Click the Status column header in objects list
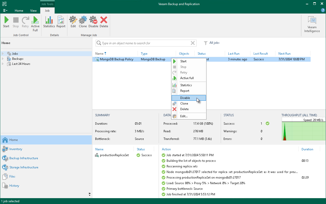 (141, 149)
